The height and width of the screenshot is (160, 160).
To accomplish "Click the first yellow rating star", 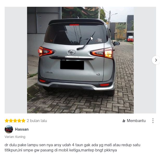I will pyautogui.click(x=7, y=121).
